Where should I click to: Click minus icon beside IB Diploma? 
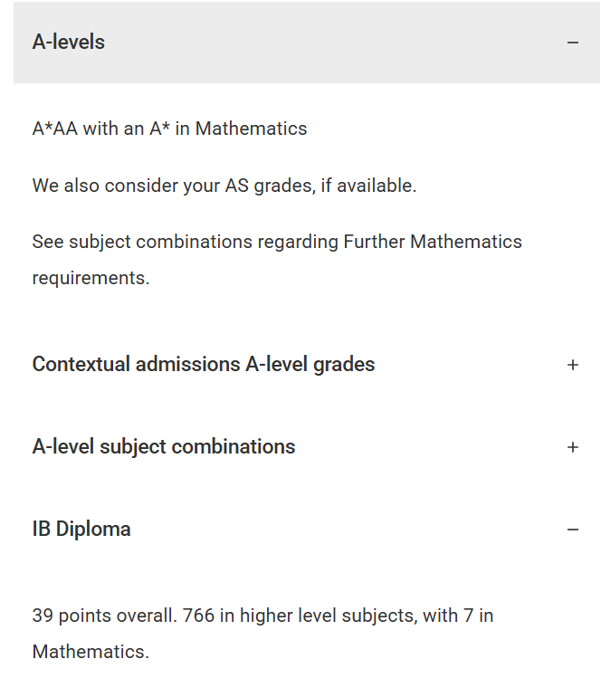(x=572, y=530)
